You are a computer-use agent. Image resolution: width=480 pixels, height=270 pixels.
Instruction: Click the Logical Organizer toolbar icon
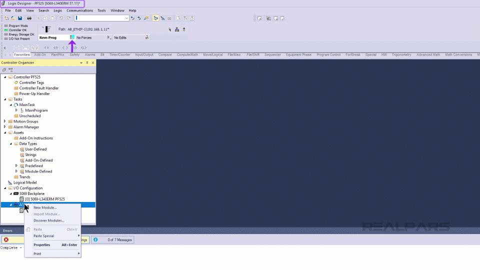tap(162, 18)
